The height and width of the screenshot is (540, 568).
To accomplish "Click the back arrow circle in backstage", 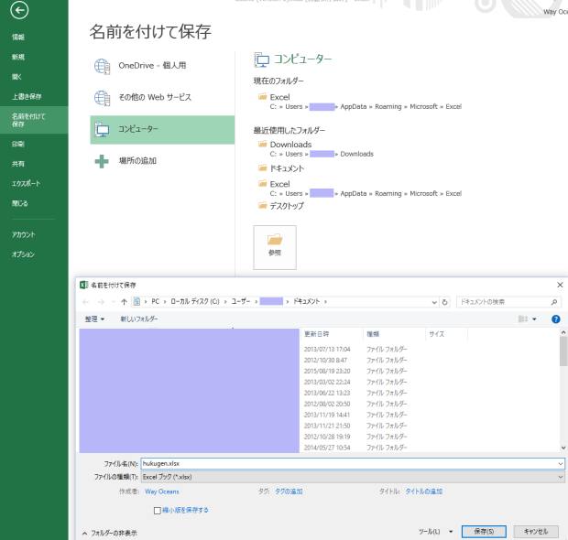I will (18, 8).
